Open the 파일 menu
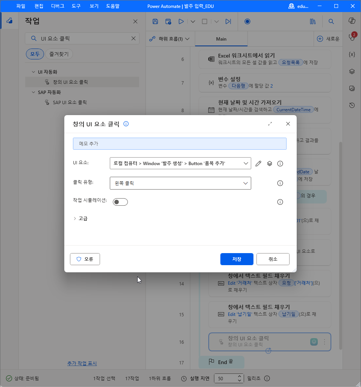The image size is (361, 387). (21, 6)
